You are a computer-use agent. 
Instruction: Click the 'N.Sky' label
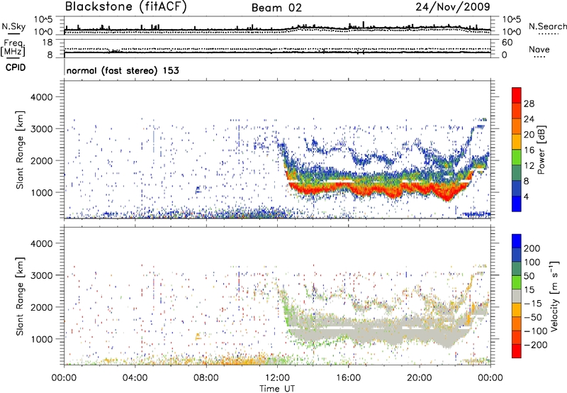click(x=13, y=26)
